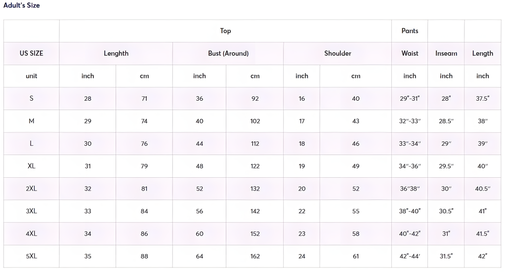This screenshot has height=272, width=506.
Task: Click the 2XL size row label
Action: coord(31,189)
